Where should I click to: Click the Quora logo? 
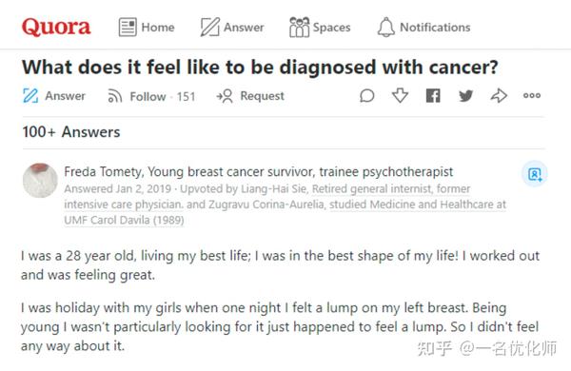pyautogui.click(x=56, y=27)
